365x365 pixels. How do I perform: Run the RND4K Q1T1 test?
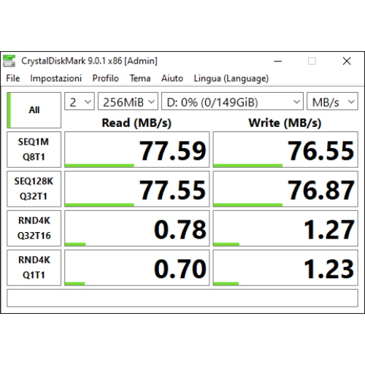[34, 267]
